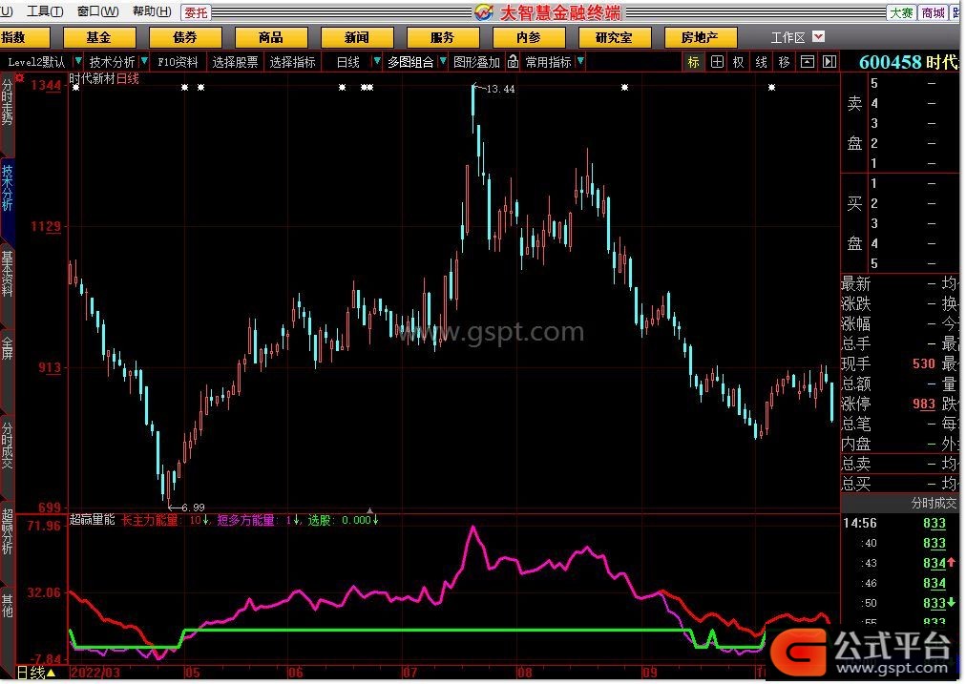Image resolution: width=966 pixels, height=684 pixels.
Task: Select the 债券 yellow tab
Action: pyautogui.click(x=185, y=37)
